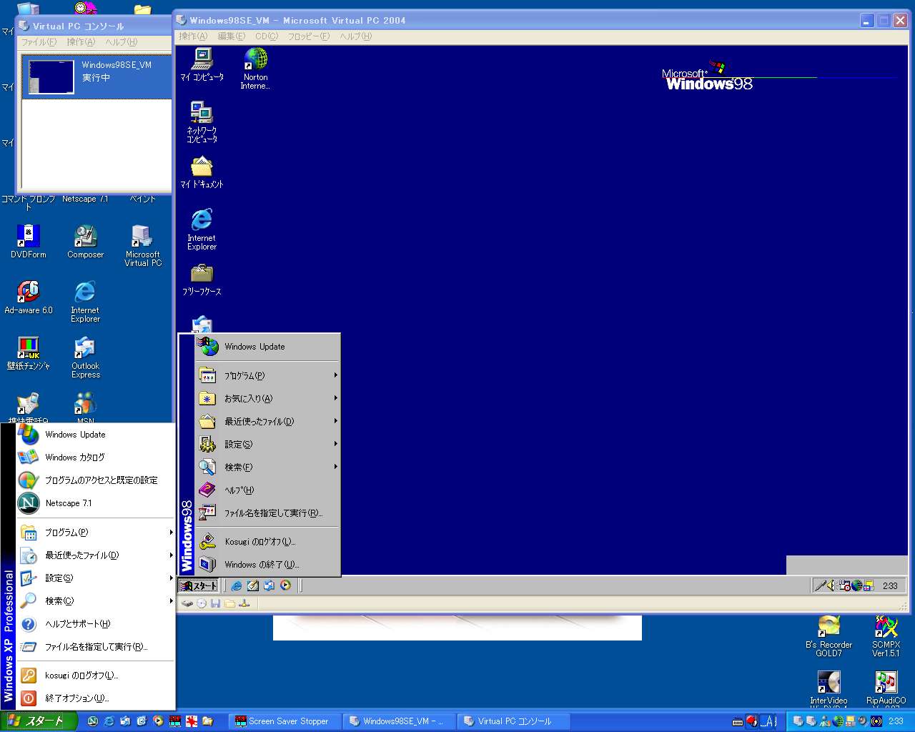Open My Computer icon inside Windows 98 VM
Screen dimensions: 915x732
click(x=202, y=64)
